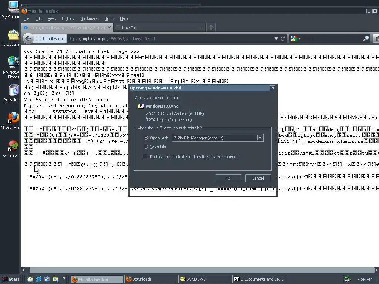This screenshot has height=284, width=379.
Task: Open the Help menu
Action: coord(124,18)
